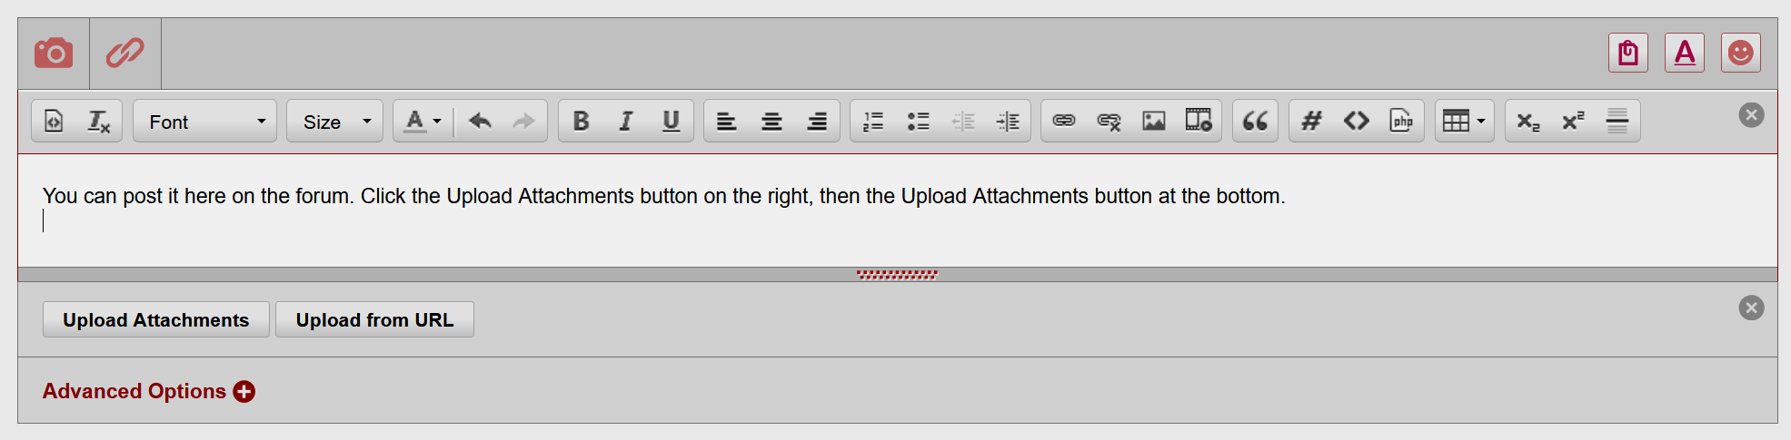1791x440 pixels.
Task: Toggle the advanced editor A button
Action: coord(1684,53)
